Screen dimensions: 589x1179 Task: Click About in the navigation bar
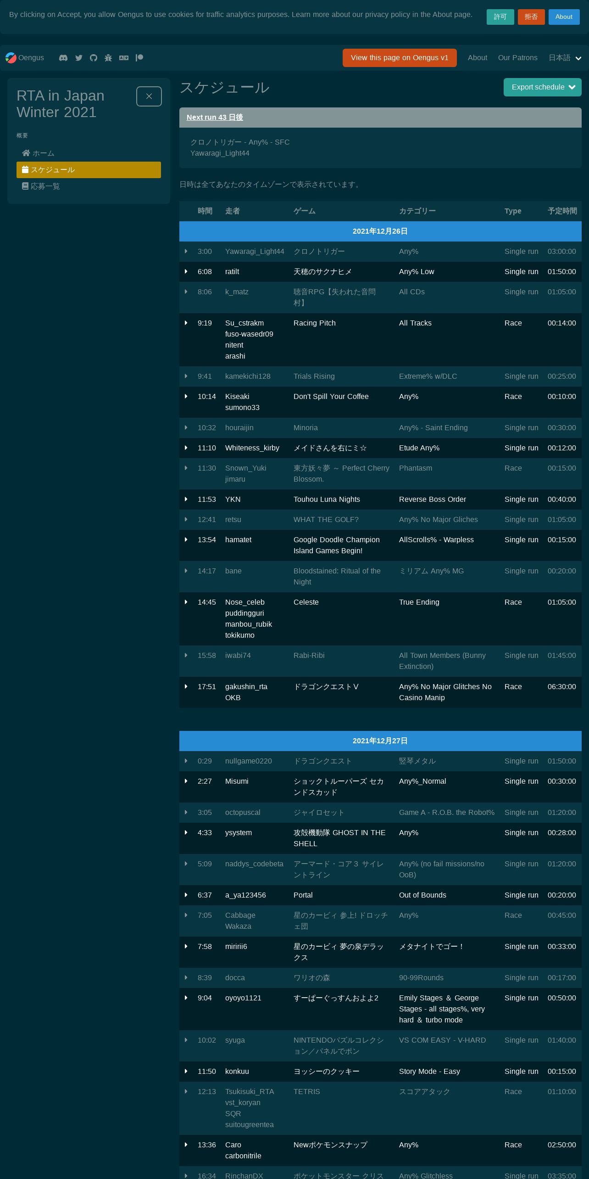tap(478, 58)
